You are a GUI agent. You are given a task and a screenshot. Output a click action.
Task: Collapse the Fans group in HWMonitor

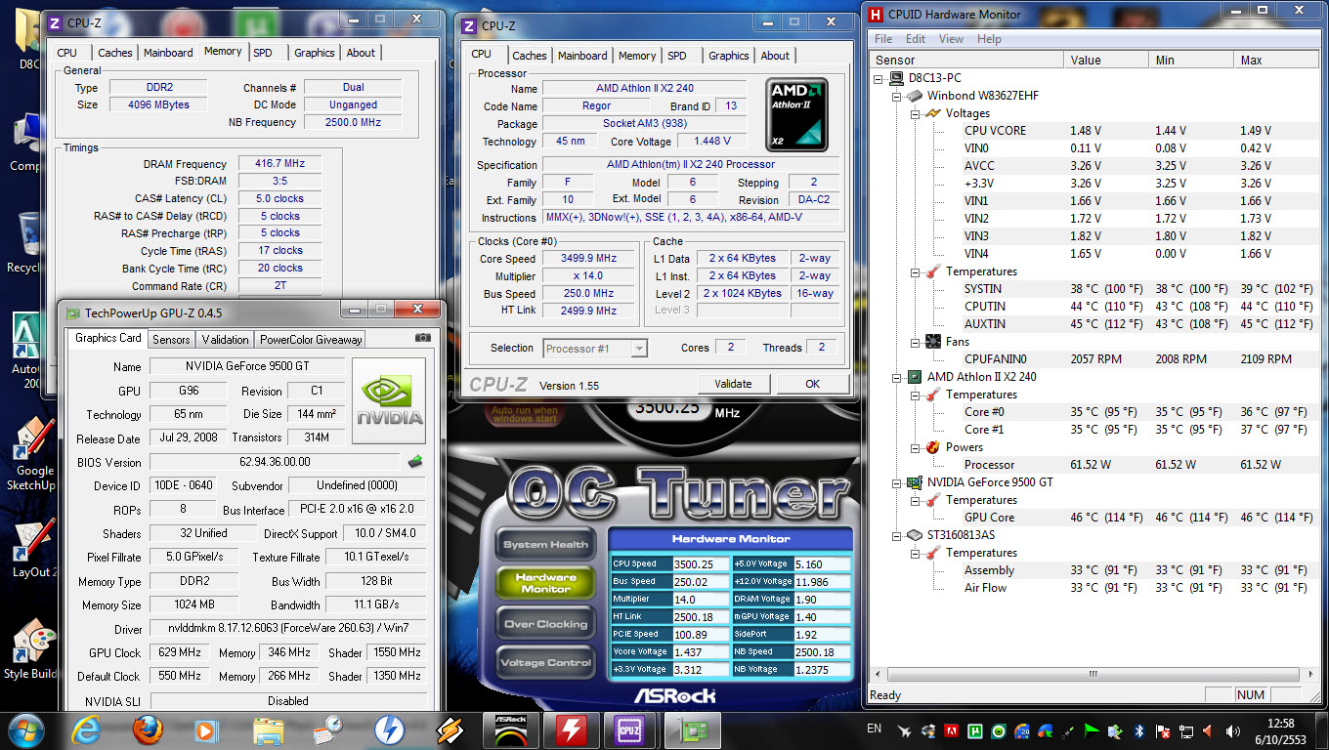(915, 342)
